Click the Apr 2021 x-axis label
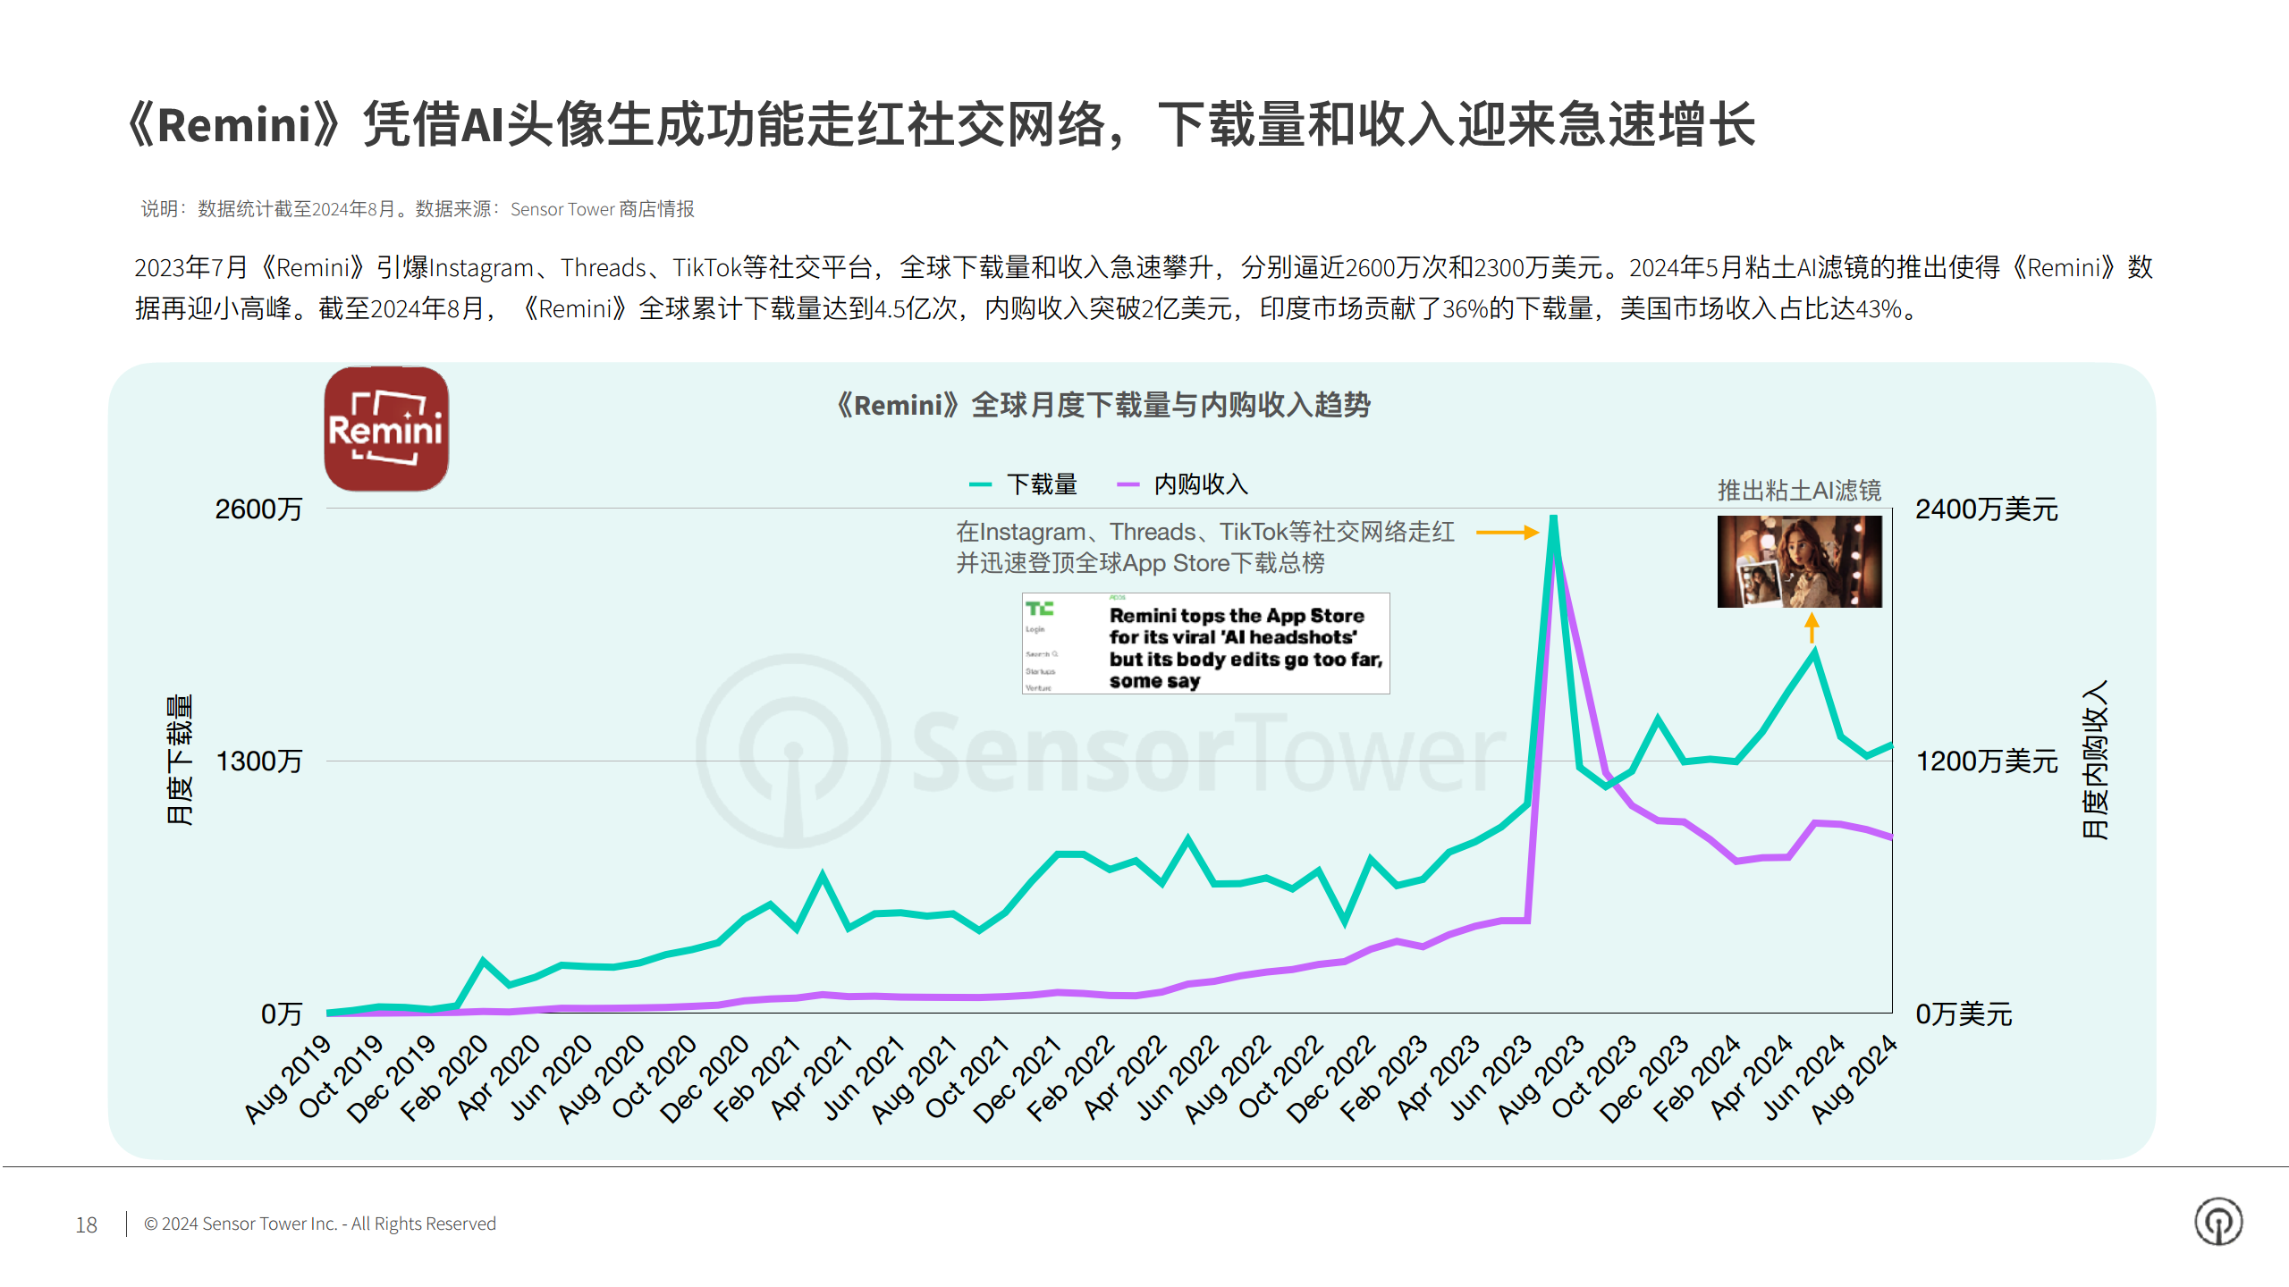The image size is (2289, 1287). (x=811, y=1076)
